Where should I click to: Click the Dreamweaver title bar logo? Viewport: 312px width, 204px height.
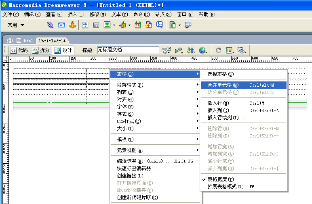pyautogui.click(x=4, y=5)
